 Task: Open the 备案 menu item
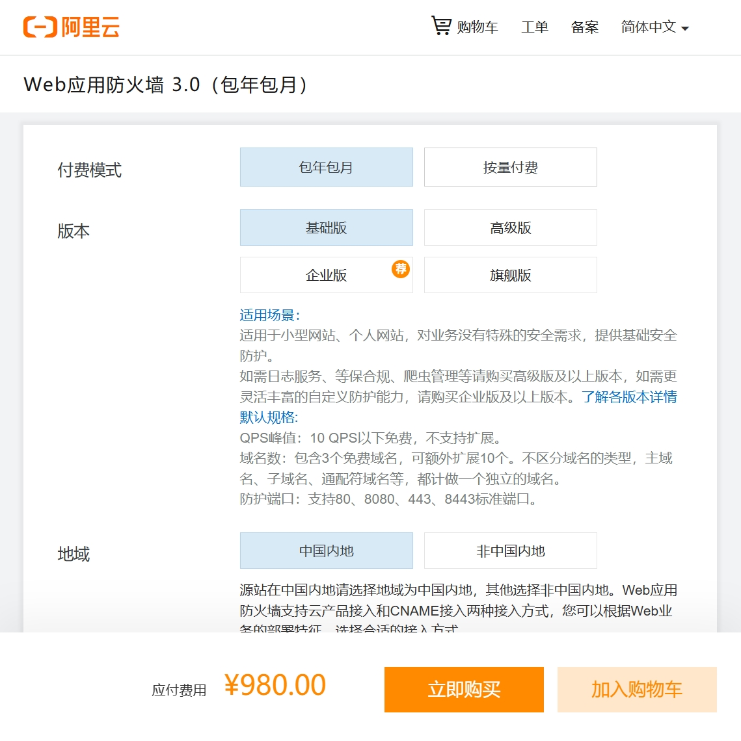(584, 27)
